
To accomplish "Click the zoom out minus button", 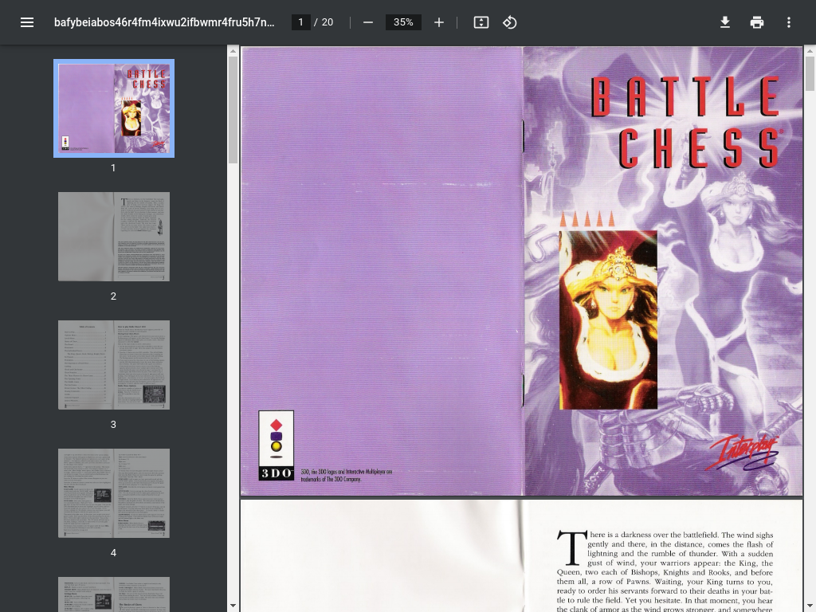I will point(368,22).
